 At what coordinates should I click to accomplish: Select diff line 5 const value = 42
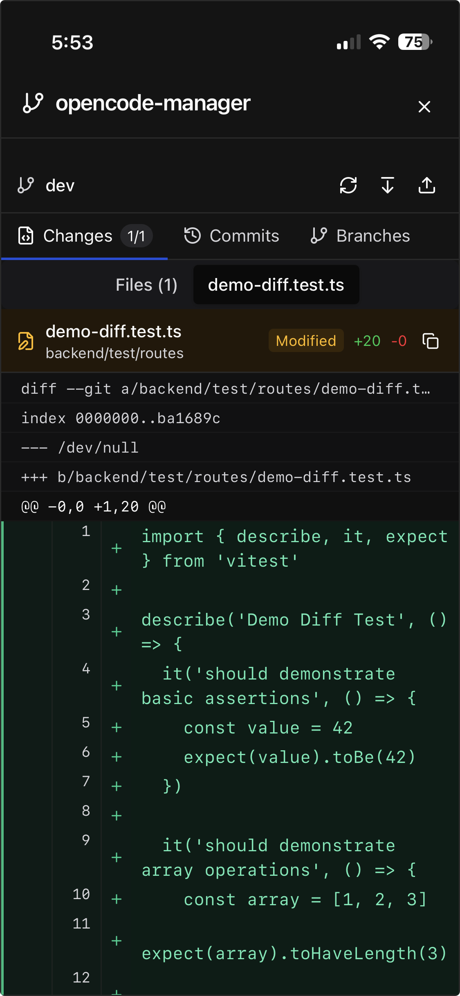pyautogui.click(x=268, y=728)
